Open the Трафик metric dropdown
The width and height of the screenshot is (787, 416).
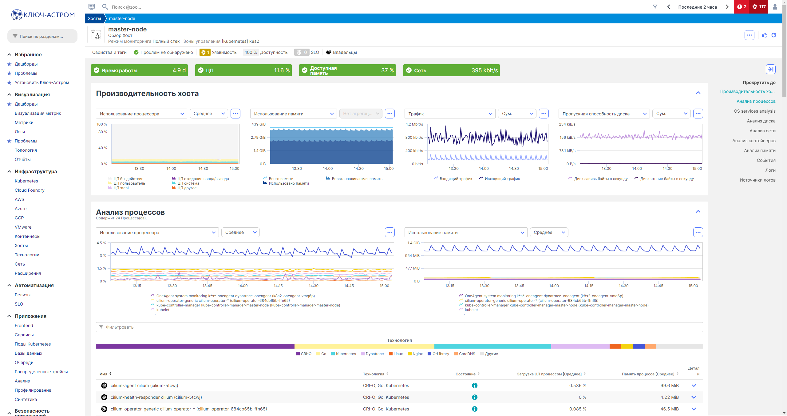point(450,114)
